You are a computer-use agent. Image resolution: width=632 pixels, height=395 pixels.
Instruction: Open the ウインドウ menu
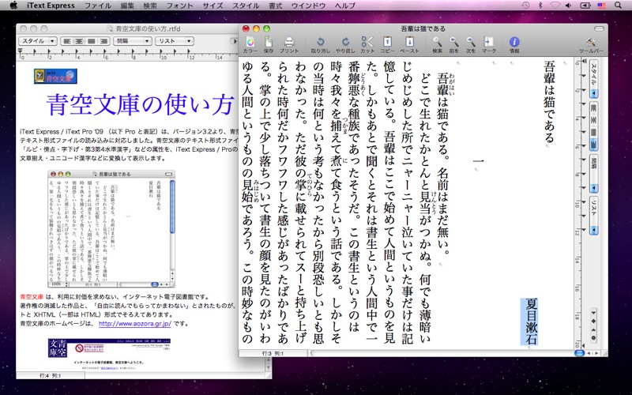(308, 6)
